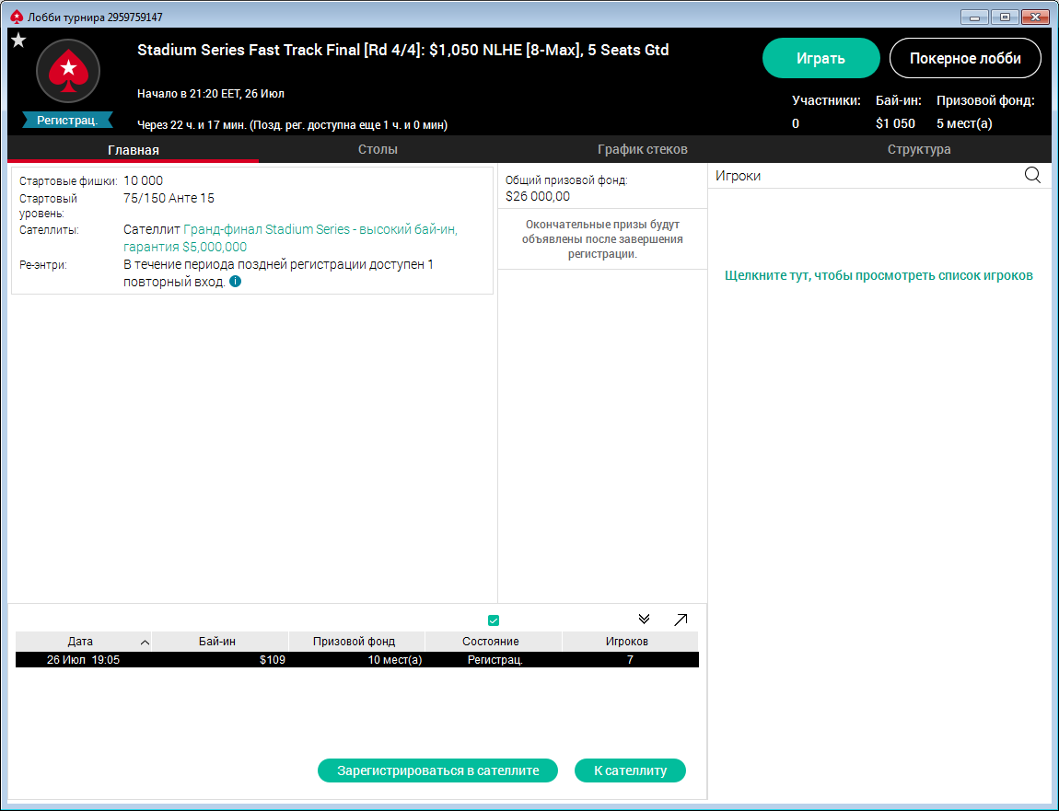
Task: Click the Бай-ин column header
Action: [x=220, y=642]
